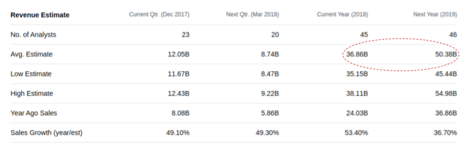Select the 12.05B current quarter average estimate

(178, 54)
